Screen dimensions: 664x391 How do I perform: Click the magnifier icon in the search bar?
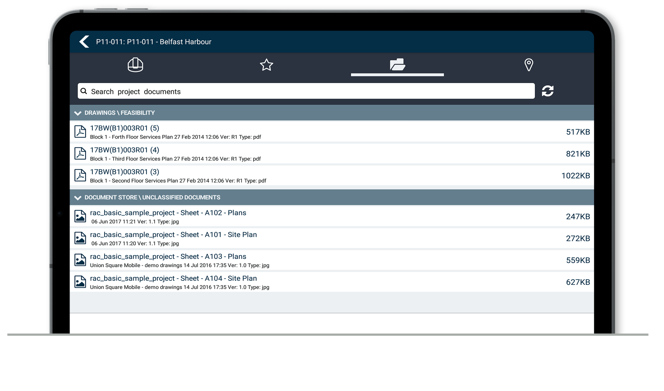point(84,91)
